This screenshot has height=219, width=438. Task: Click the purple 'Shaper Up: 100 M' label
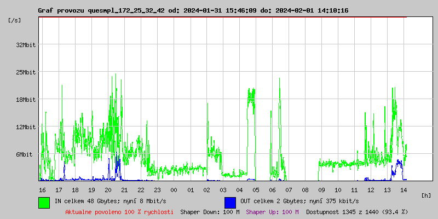[x=272, y=211]
